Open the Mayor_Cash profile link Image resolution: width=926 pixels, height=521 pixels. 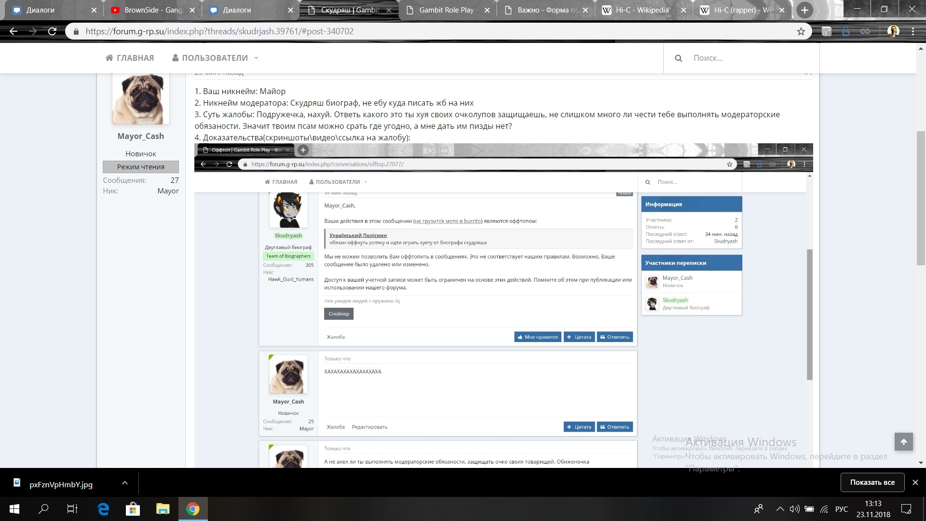click(140, 136)
